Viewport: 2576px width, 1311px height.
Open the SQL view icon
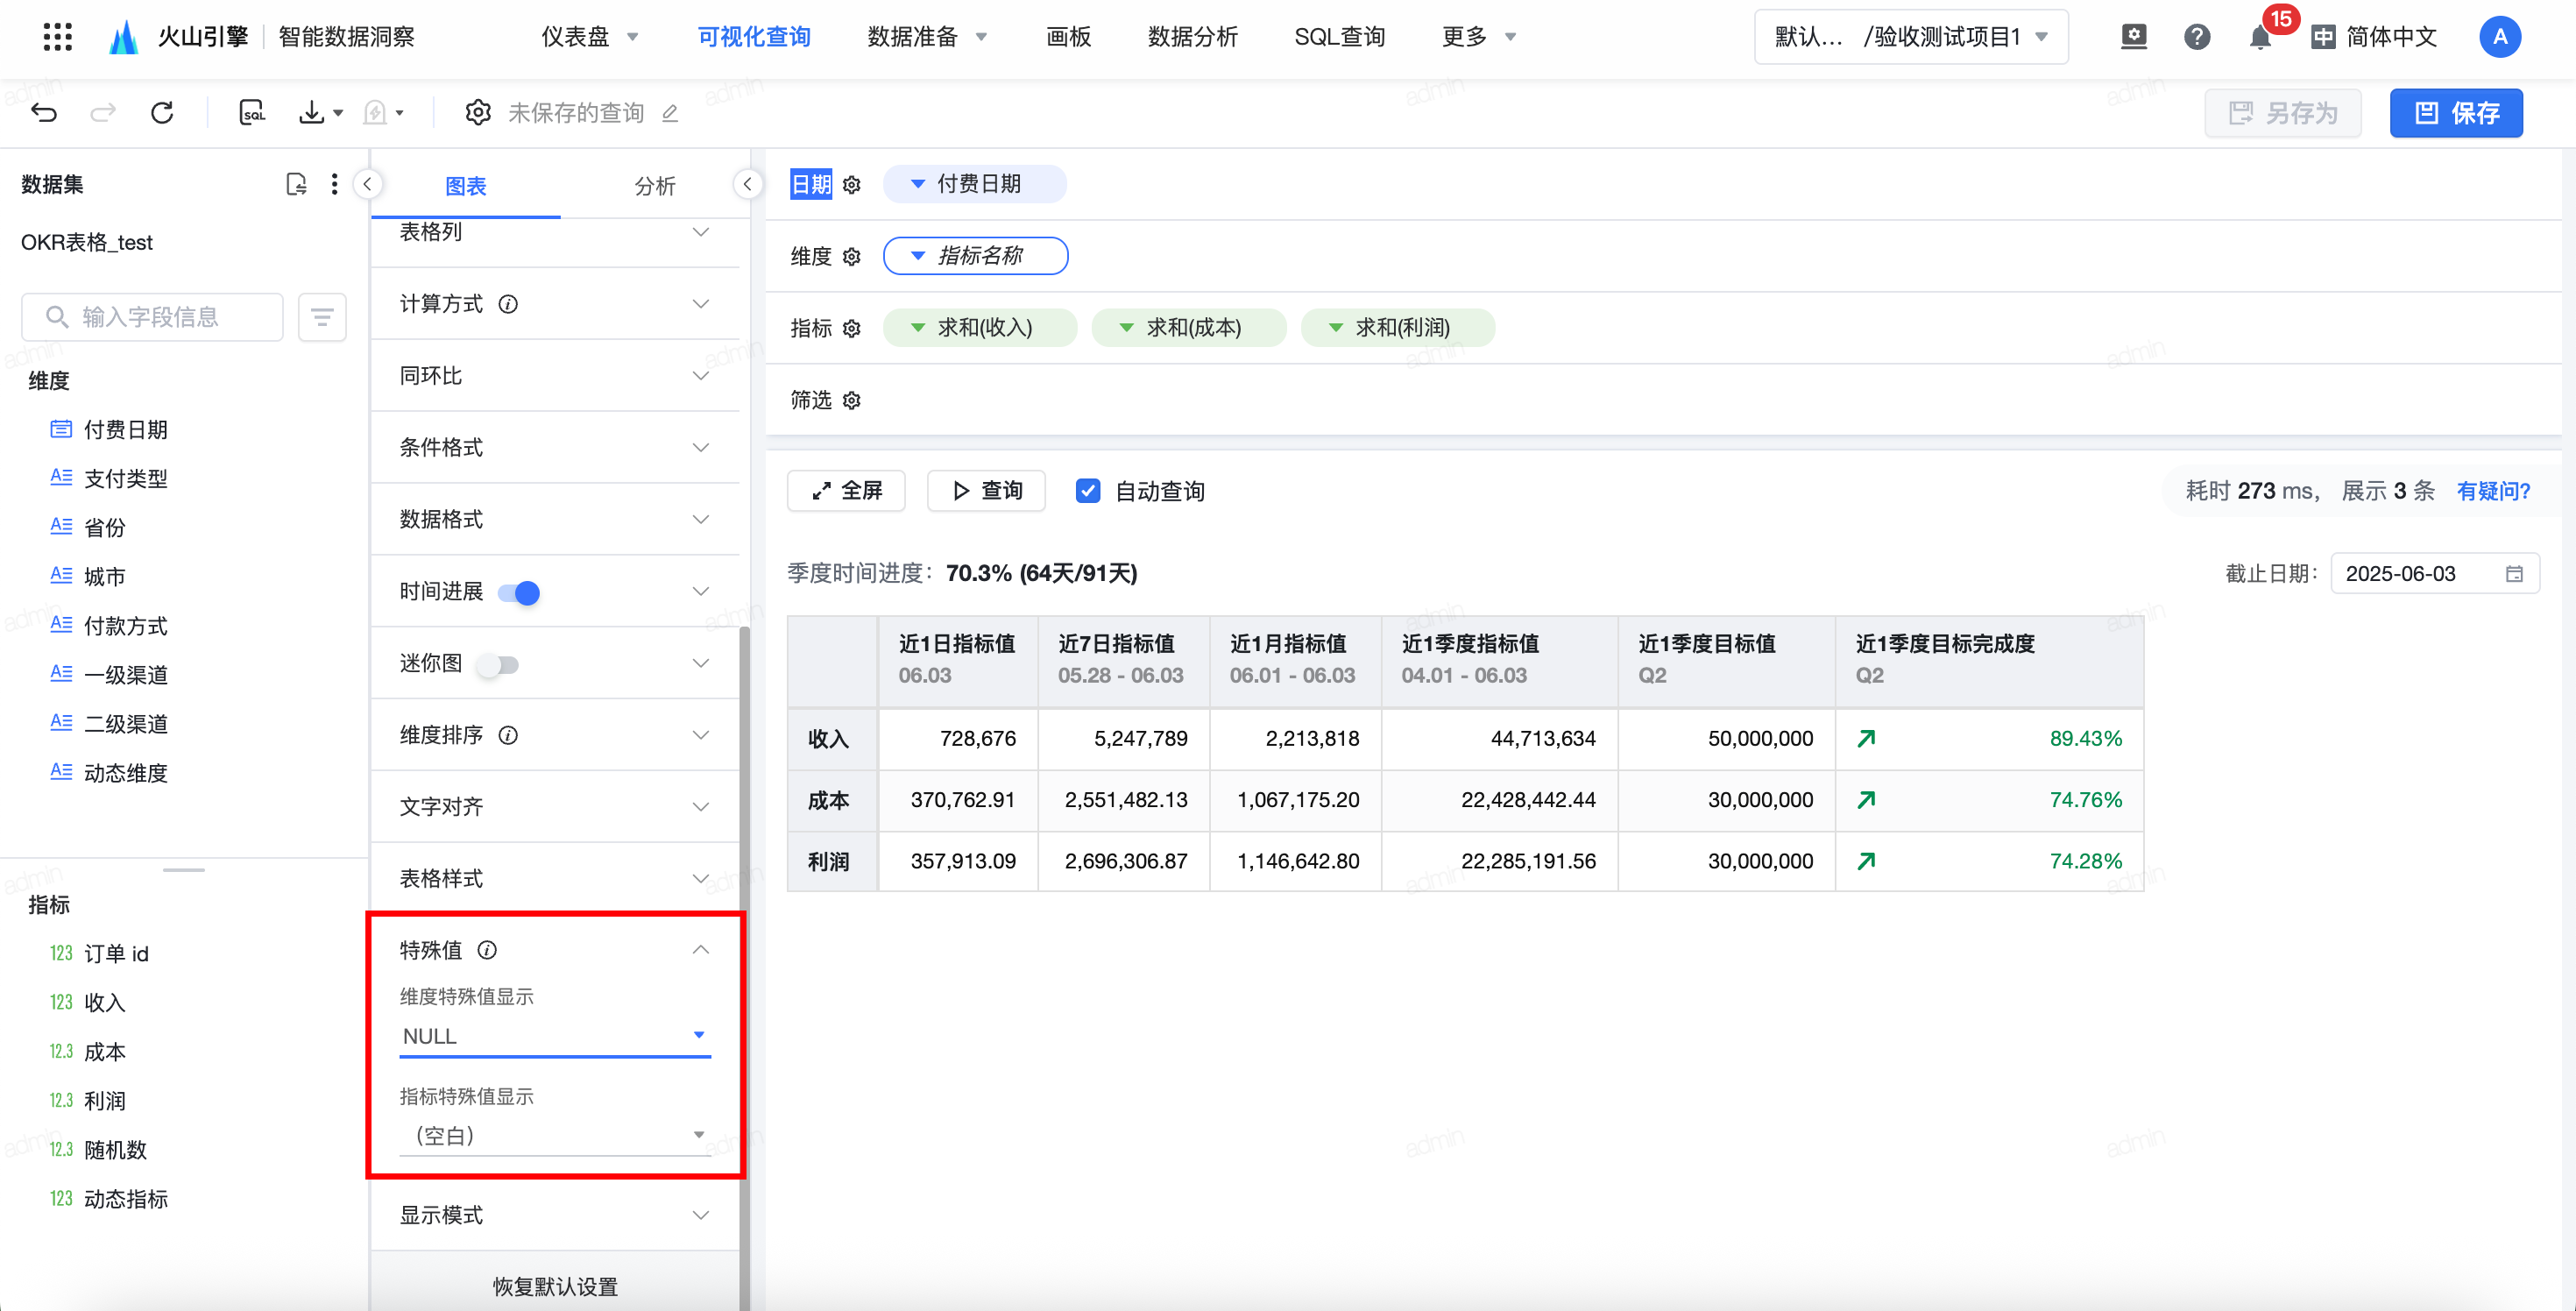(252, 112)
